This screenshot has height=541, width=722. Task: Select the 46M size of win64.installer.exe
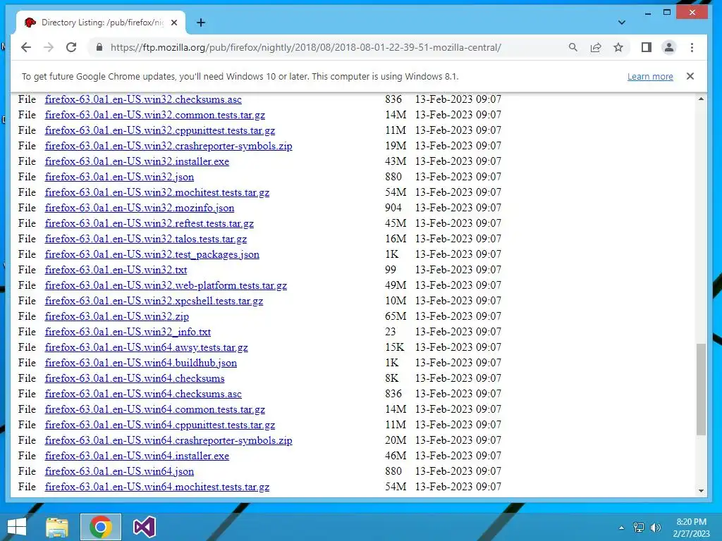[x=396, y=456]
